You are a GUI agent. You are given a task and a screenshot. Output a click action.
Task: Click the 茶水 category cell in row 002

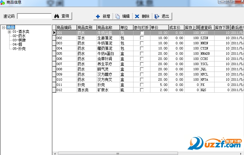87,38
